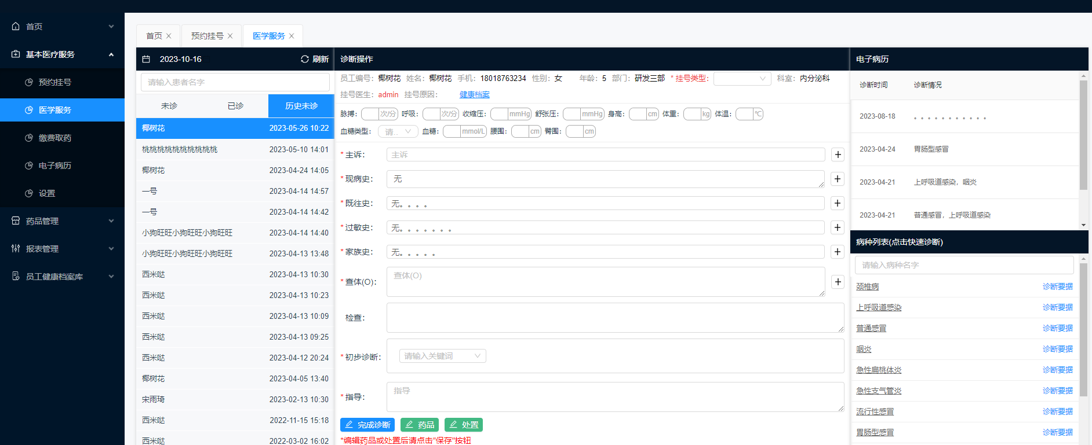Screen dimensions: 1092x445
Task: Open 诊断要据 for 咽炎
Action: [x=1058, y=349]
